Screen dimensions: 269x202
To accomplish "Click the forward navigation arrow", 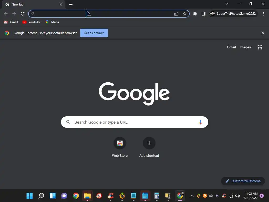I will click(14, 14).
